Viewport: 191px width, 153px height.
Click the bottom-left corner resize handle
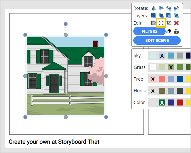coord(25,117)
